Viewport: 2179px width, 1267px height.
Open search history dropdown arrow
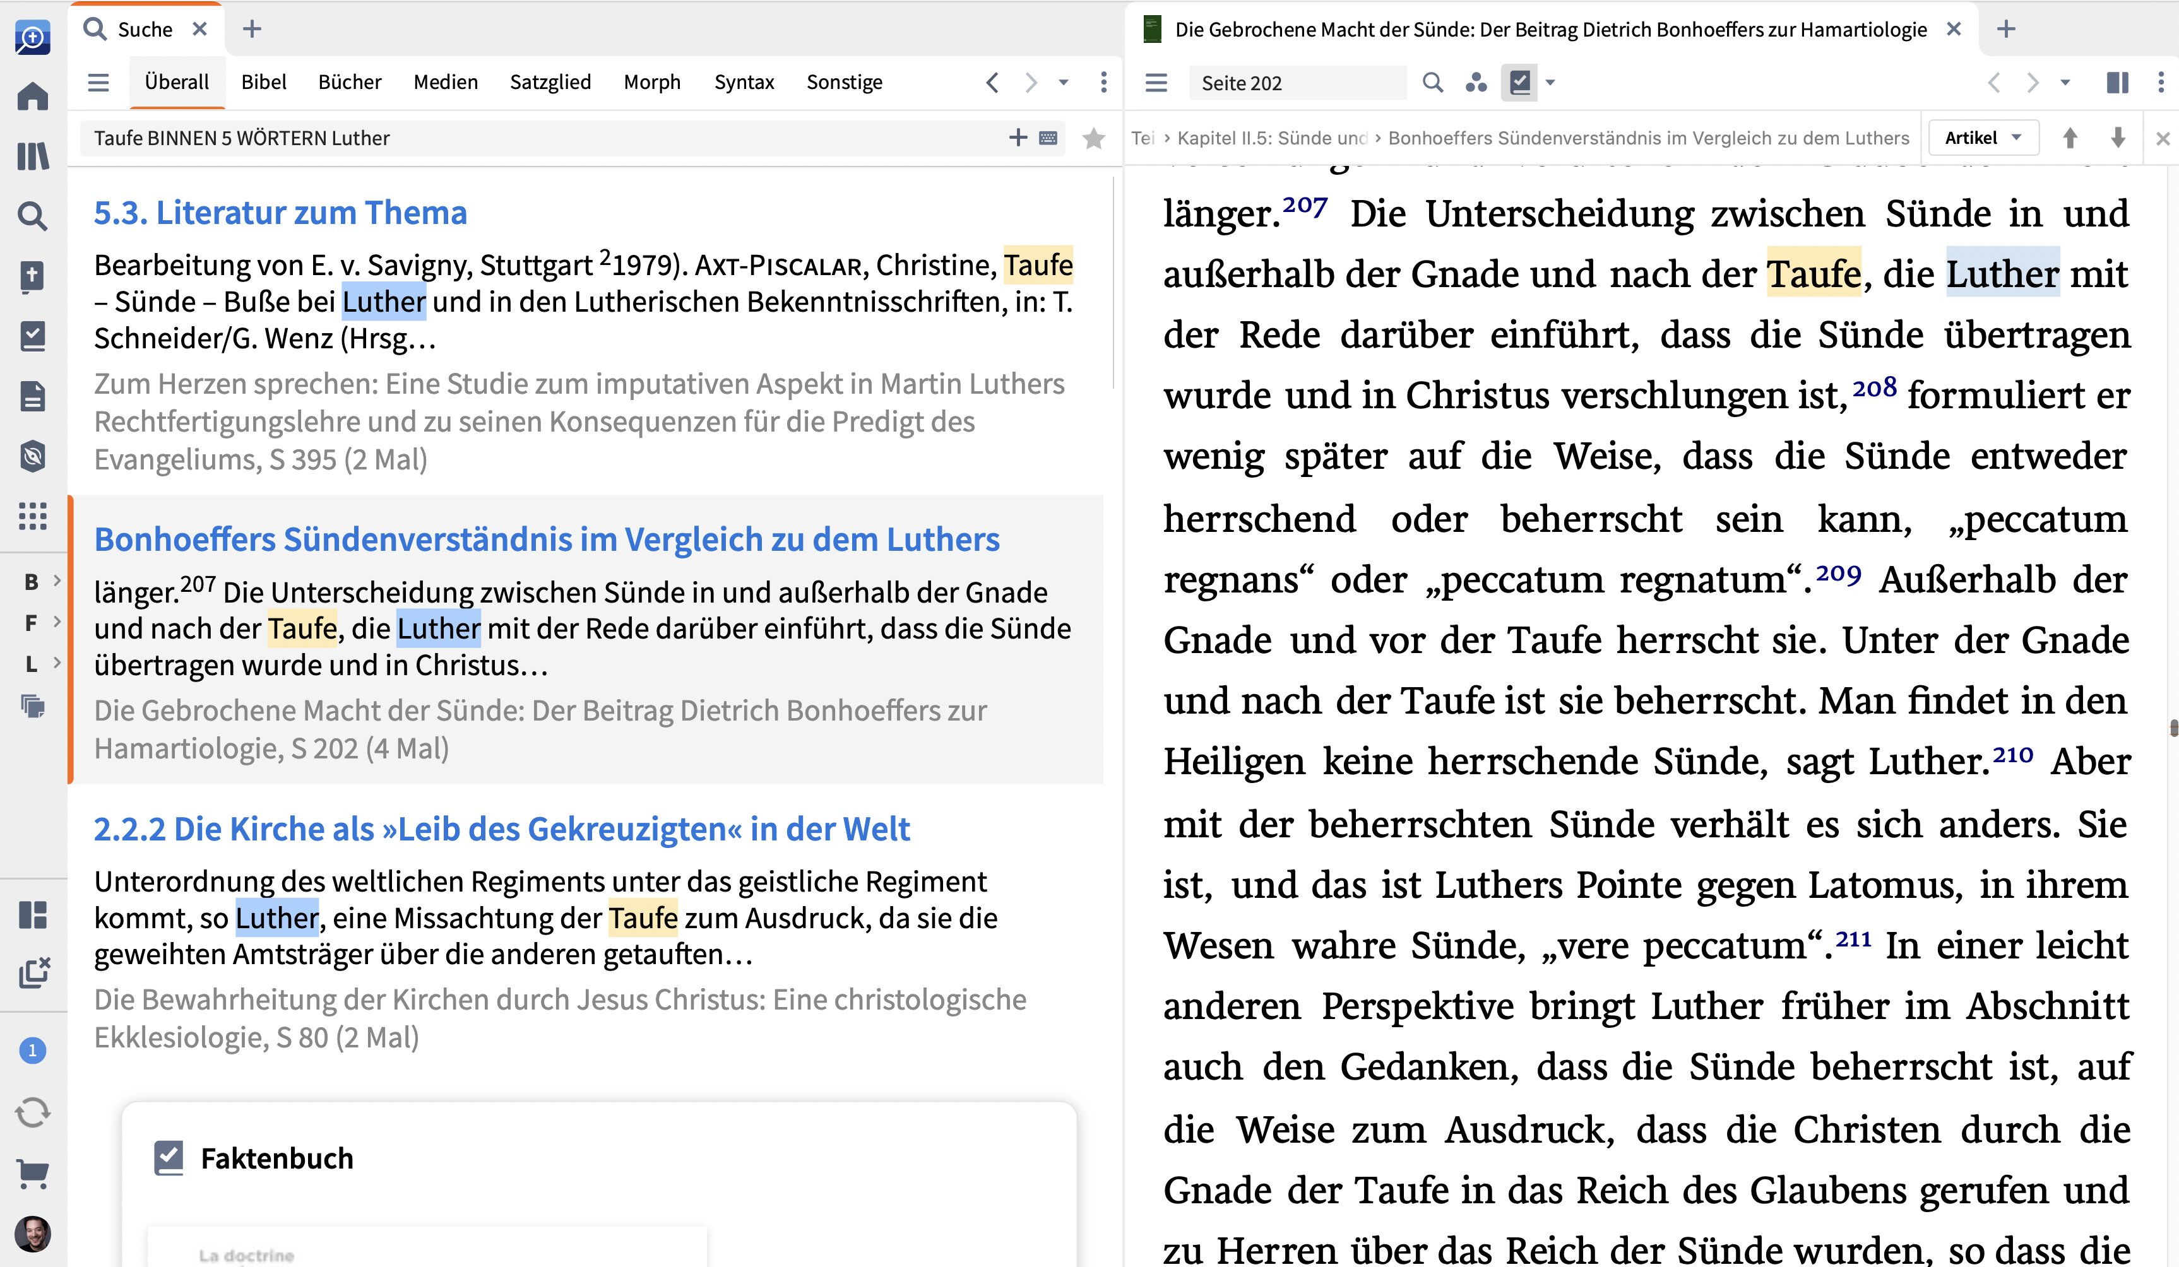click(x=1064, y=83)
